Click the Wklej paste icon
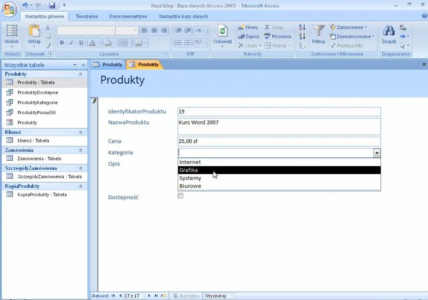428x300 pixels. click(34, 31)
